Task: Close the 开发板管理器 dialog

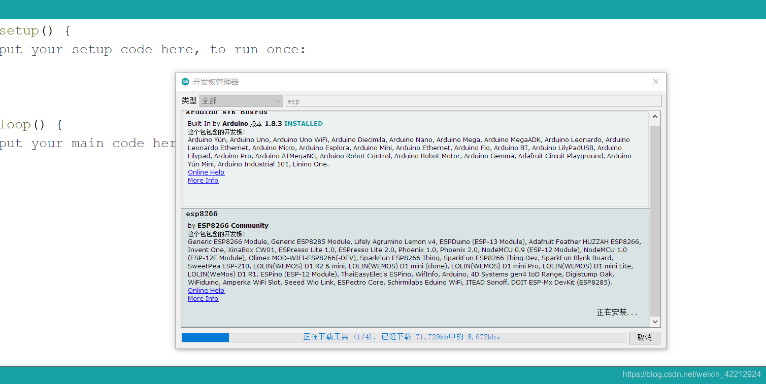Action: point(656,82)
